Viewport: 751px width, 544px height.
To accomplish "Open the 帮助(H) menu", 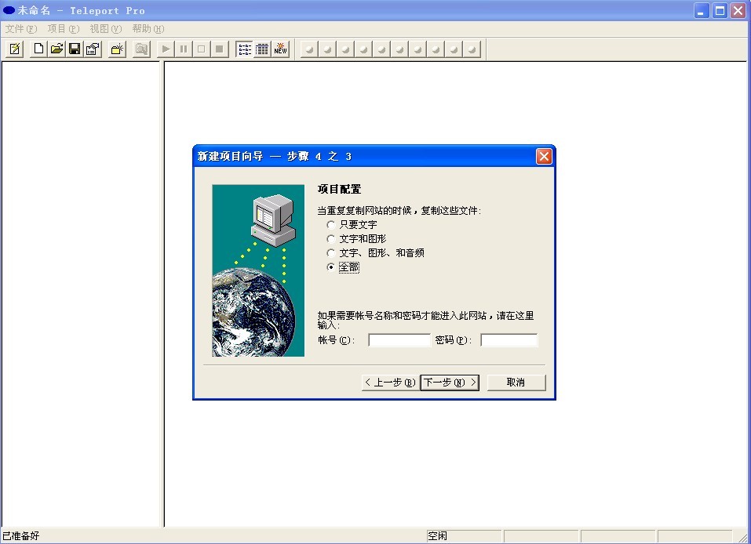I will [x=148, y=29].
